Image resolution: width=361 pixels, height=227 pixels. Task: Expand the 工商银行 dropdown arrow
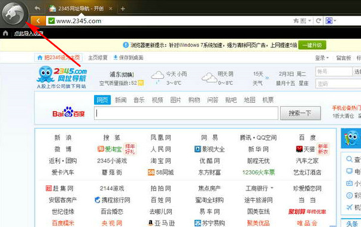272,188
